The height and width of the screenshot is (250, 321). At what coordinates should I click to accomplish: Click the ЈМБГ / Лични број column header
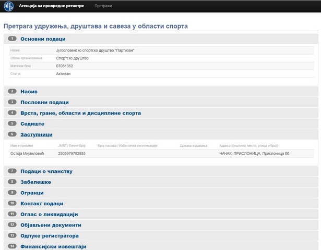72,146
